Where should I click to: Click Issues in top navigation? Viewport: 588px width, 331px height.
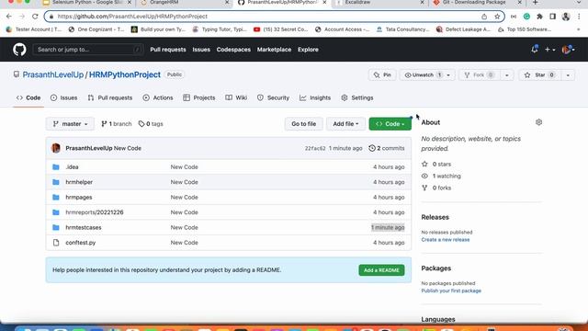[201, 50]
